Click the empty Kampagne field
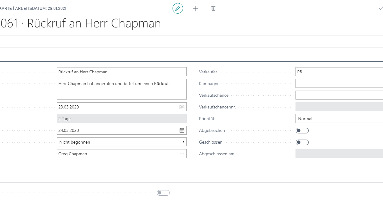 pyautogui.click(x=339, y=83)
